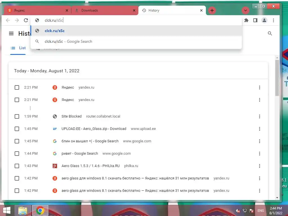Switch to the Downloads tab
288x216 pixels.
coord(105,10)
